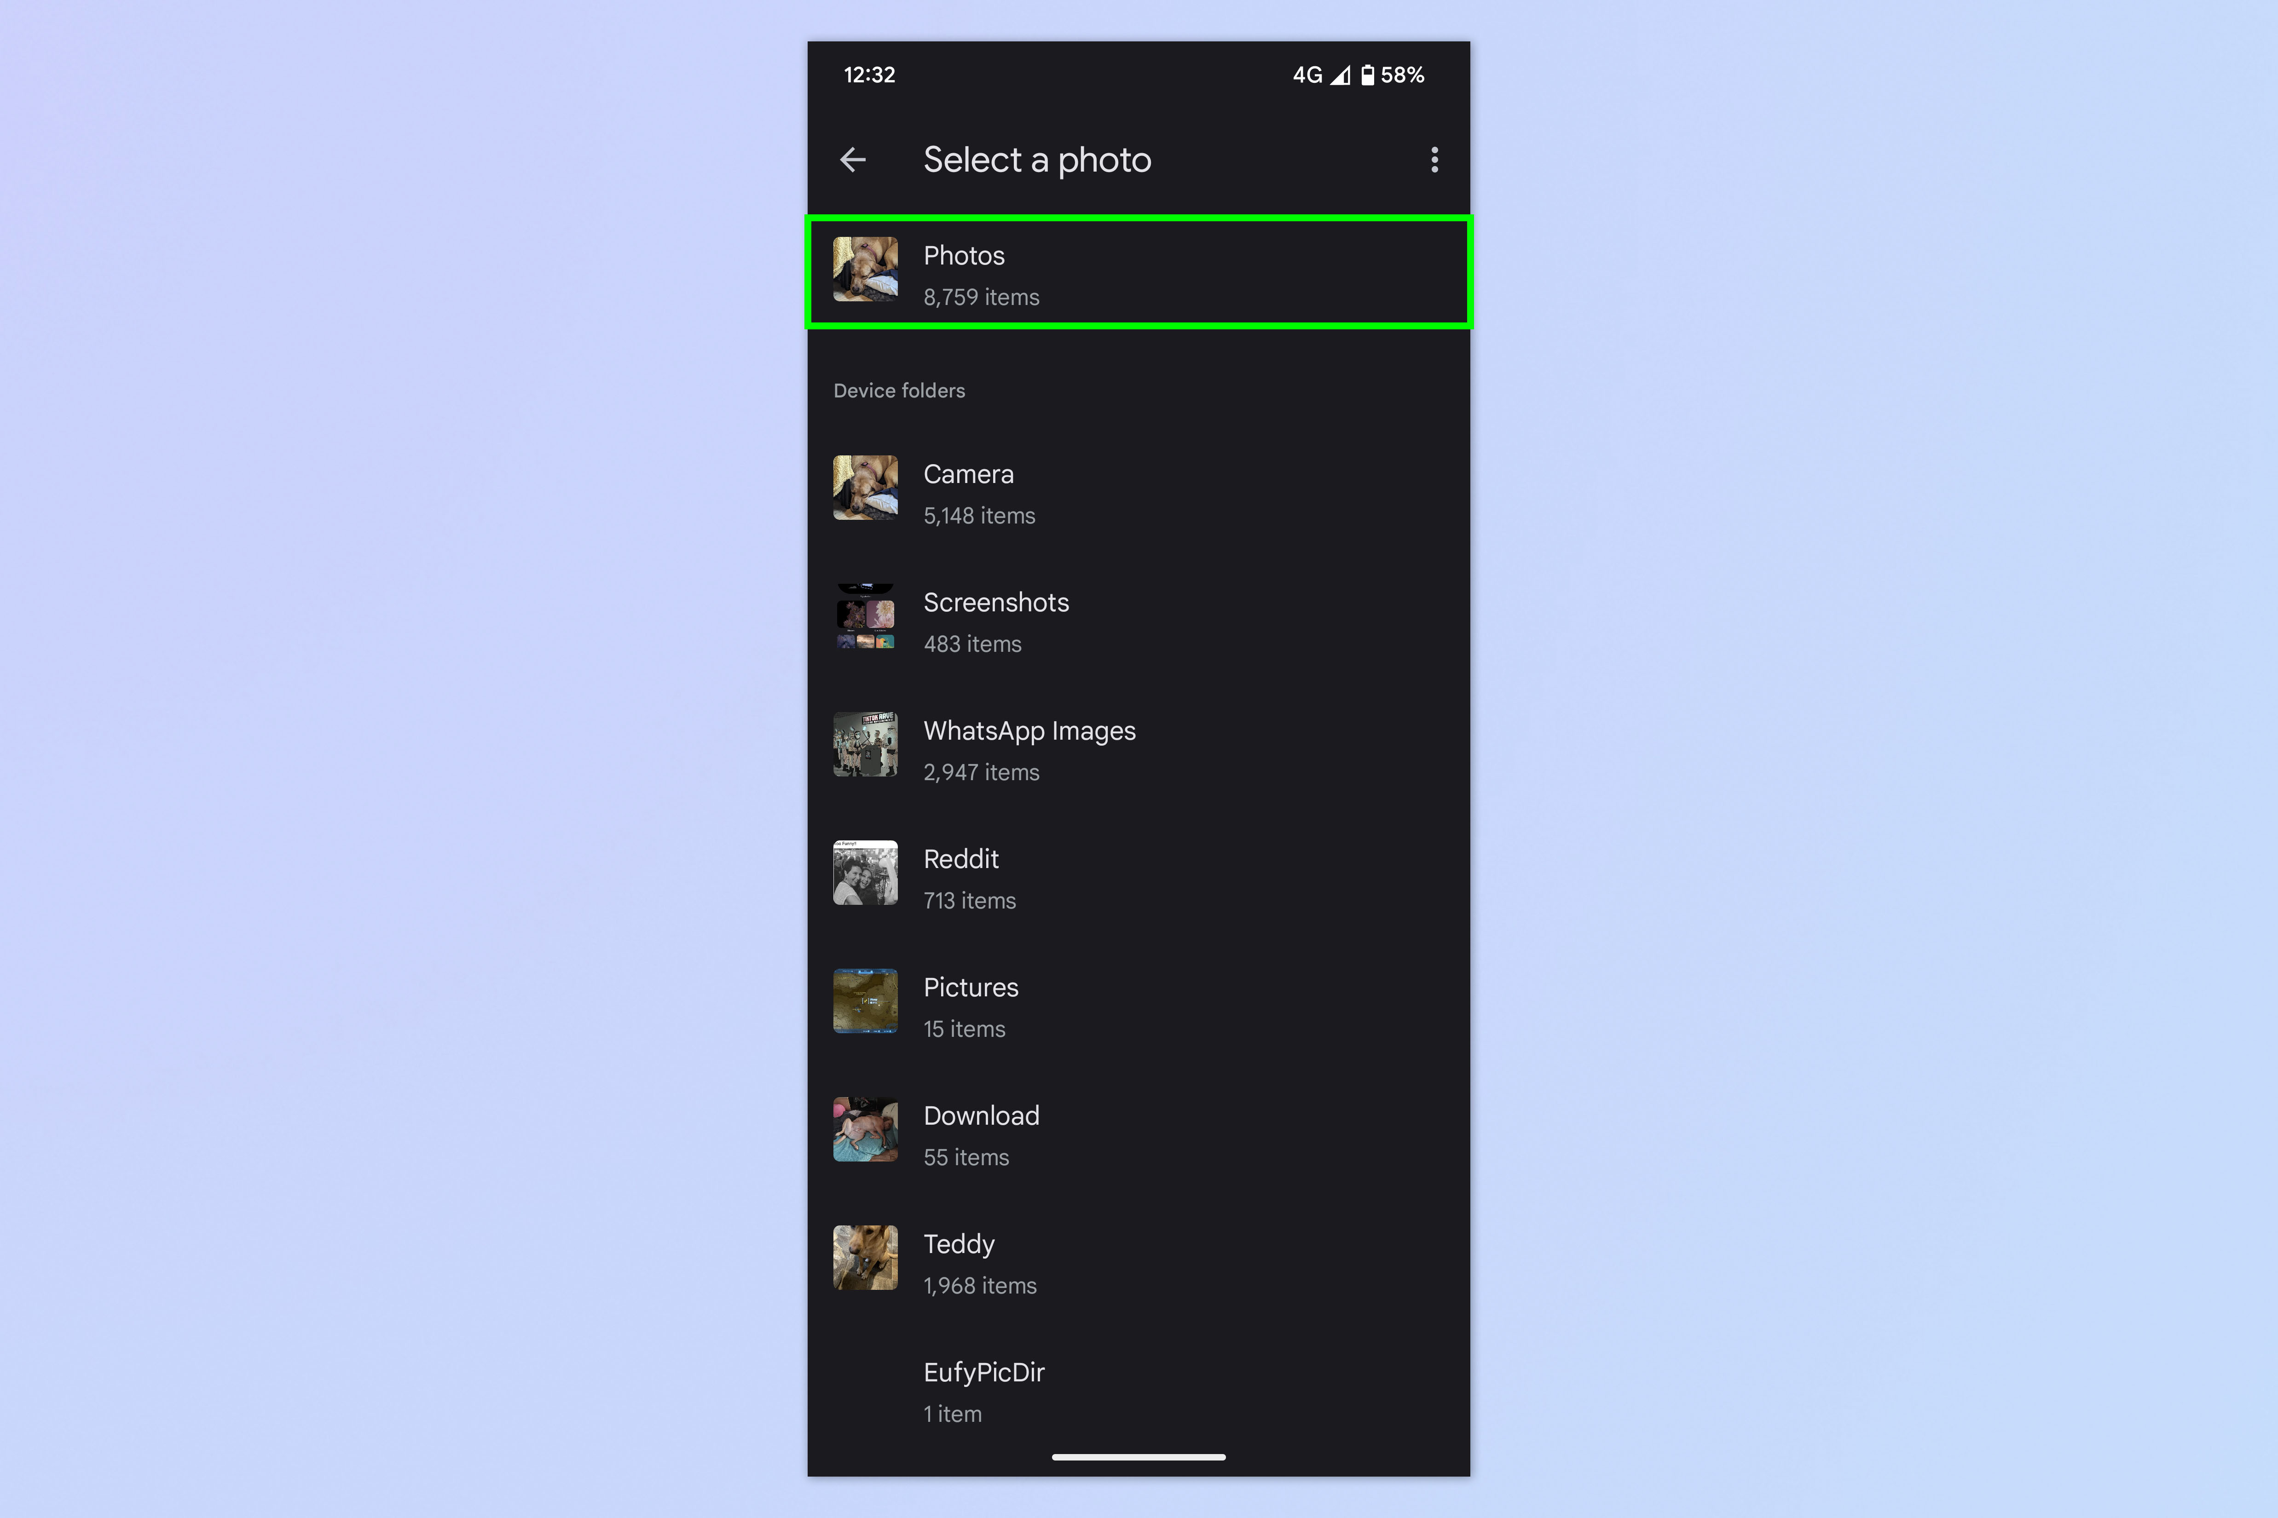The image size is (2278, 1518).
Task: Select the Pictures folder label
Action: point(971,988)
